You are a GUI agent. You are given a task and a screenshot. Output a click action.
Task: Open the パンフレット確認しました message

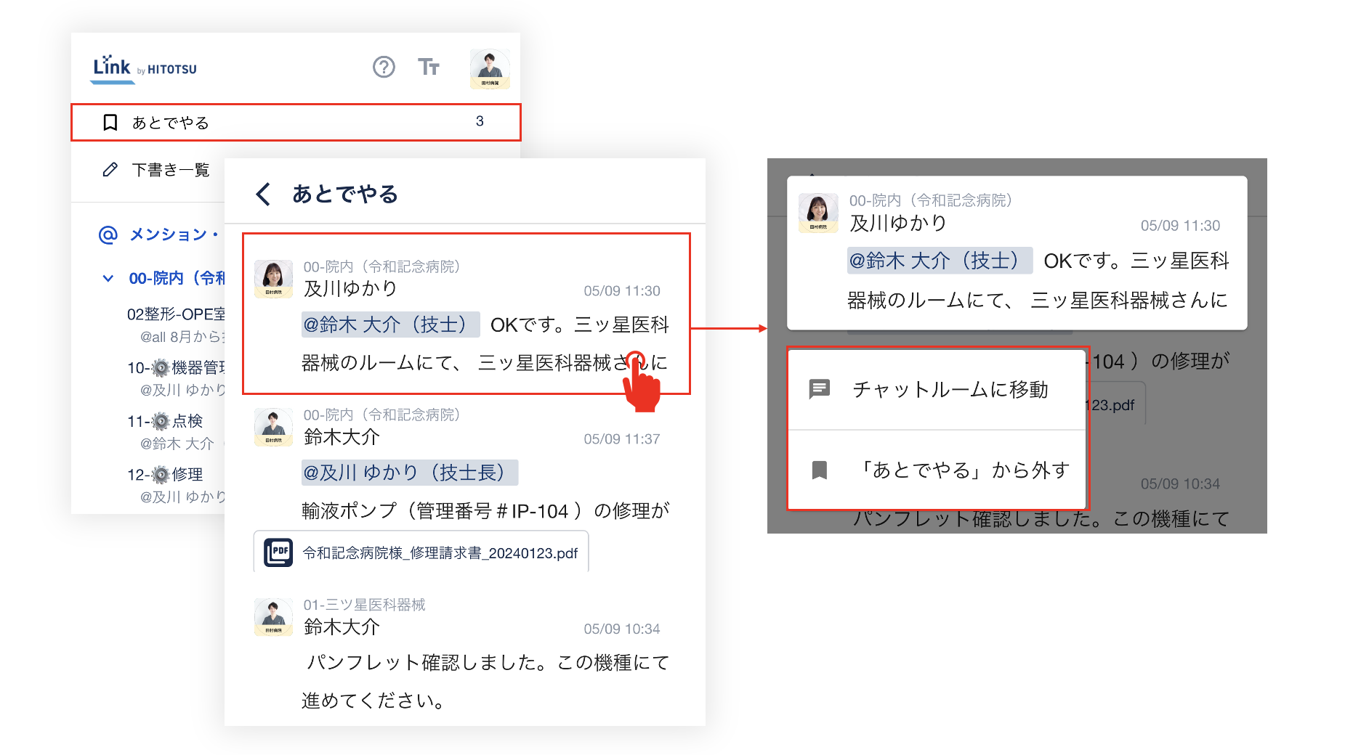tap(485, 681)
